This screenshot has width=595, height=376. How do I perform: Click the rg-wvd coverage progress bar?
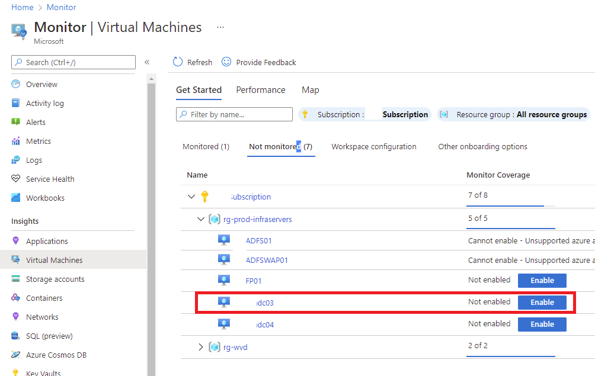pos(511,356)
